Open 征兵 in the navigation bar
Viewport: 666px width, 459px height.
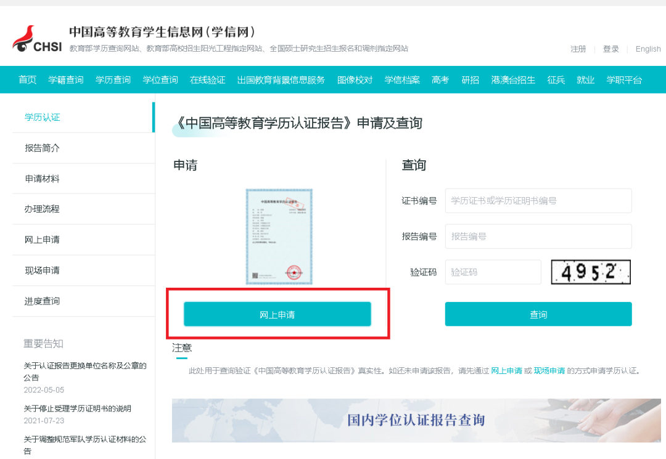point(556,79)
